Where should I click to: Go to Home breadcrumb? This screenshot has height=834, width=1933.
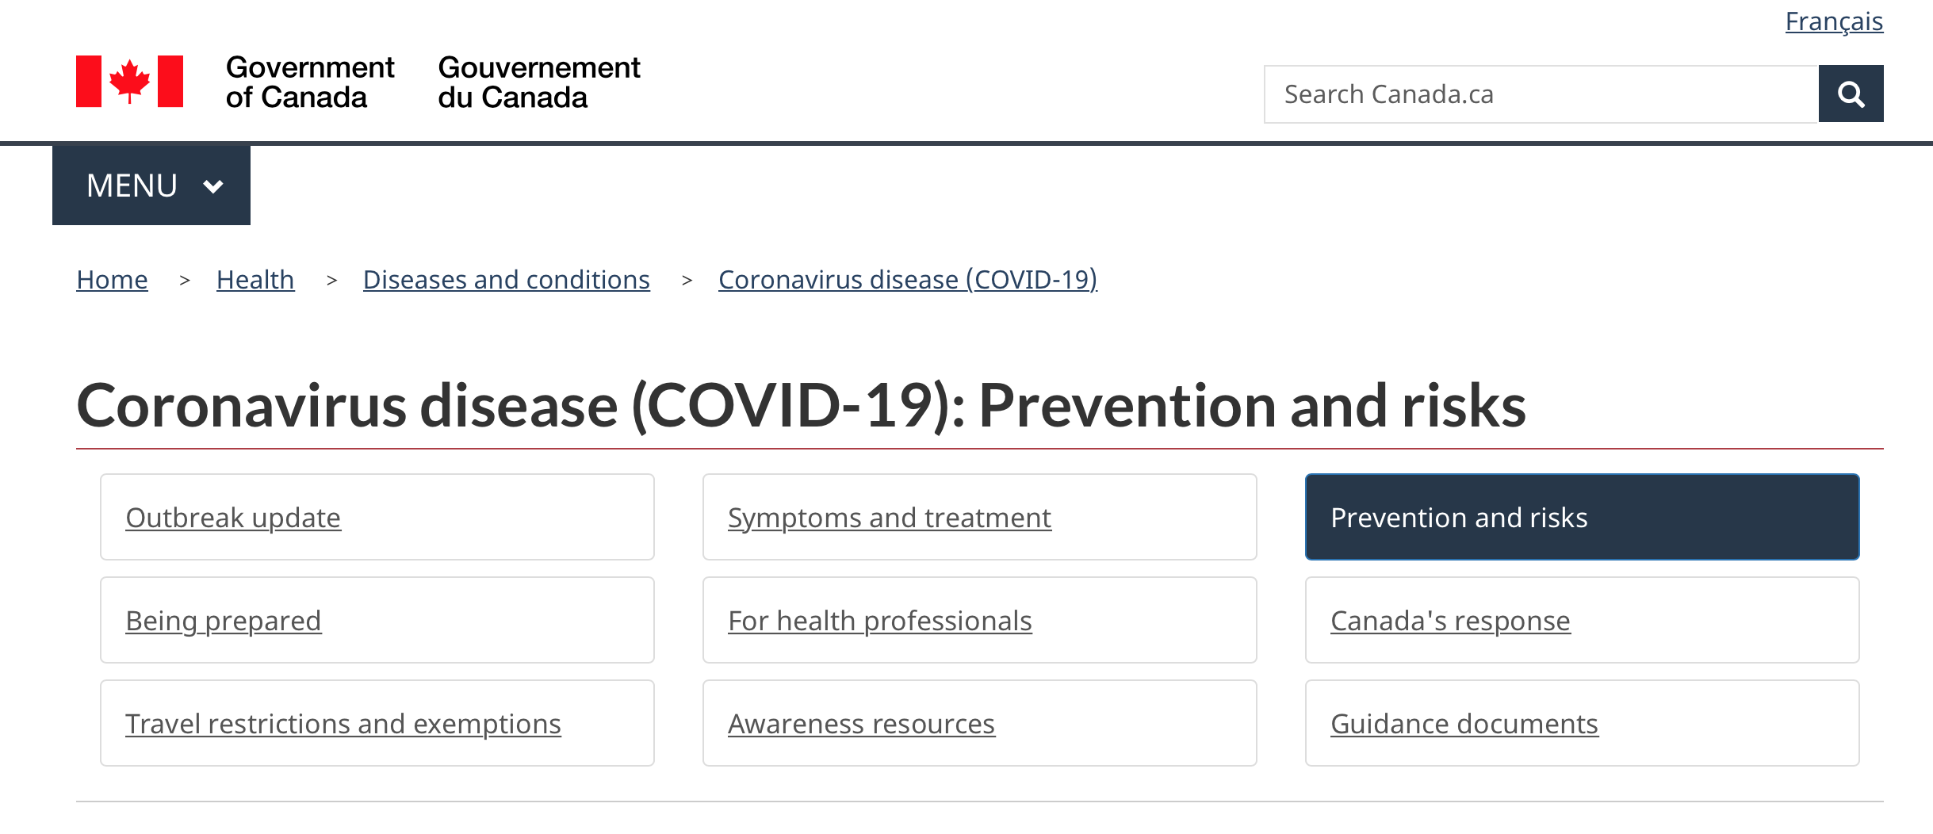(x=112, y=280)
